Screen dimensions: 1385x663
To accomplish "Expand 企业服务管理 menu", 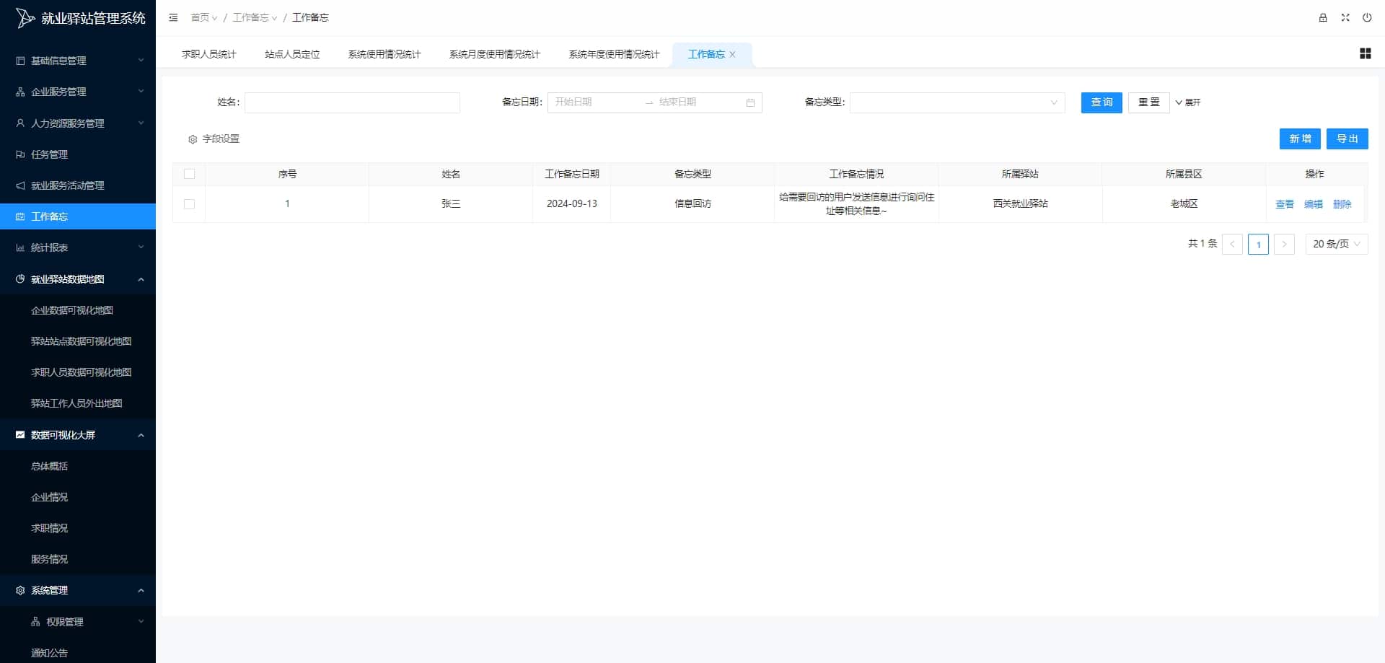I will [78, 92].
